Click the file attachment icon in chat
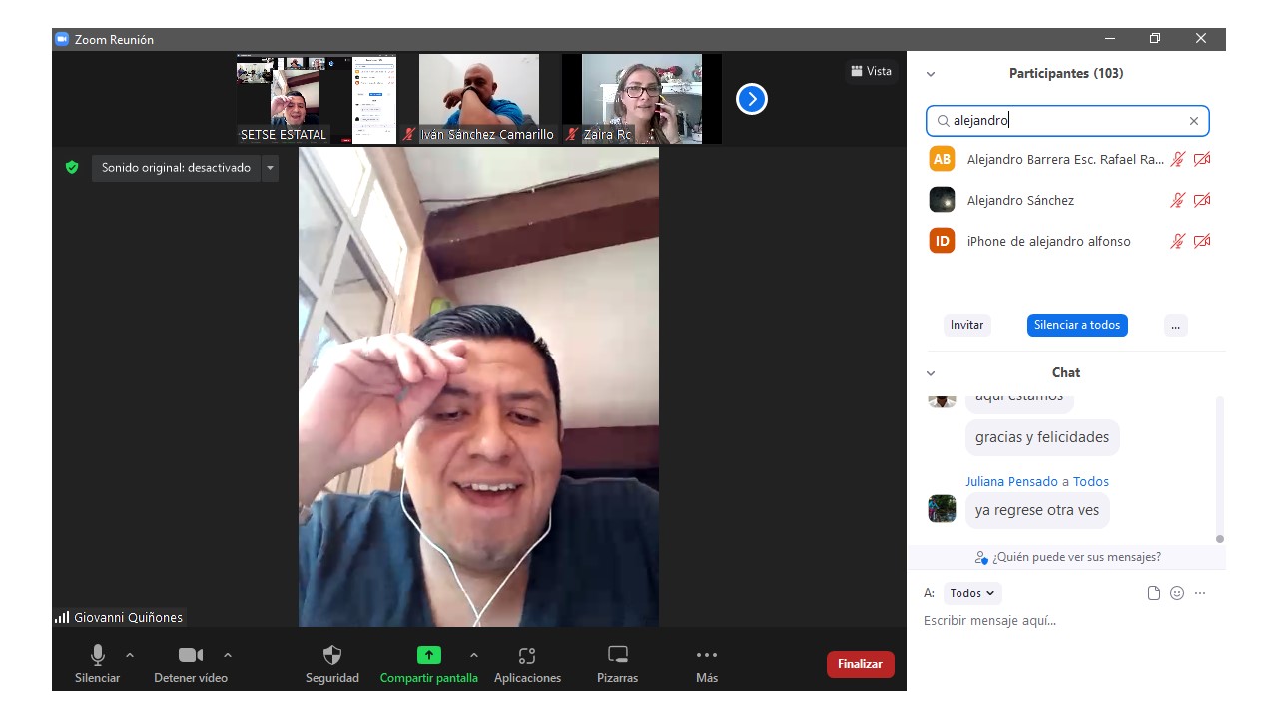Image resolution: width=1278 pixels, height=719 pixels. (1154, 593)
